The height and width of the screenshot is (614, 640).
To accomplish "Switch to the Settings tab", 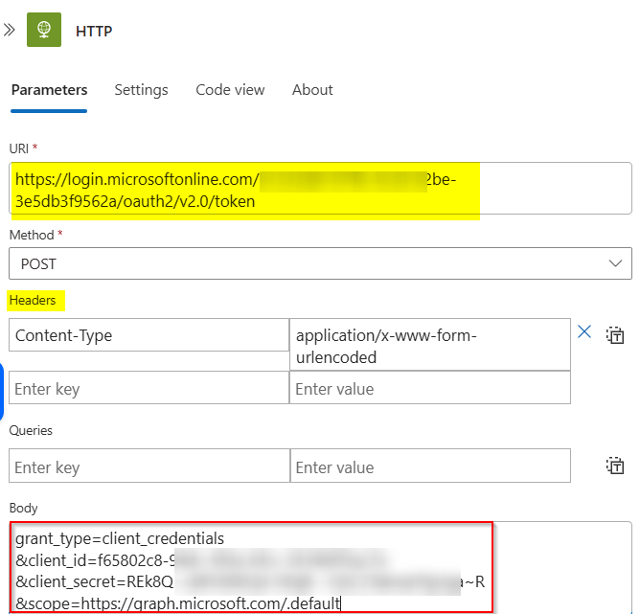I will click(x=141, y=90).
